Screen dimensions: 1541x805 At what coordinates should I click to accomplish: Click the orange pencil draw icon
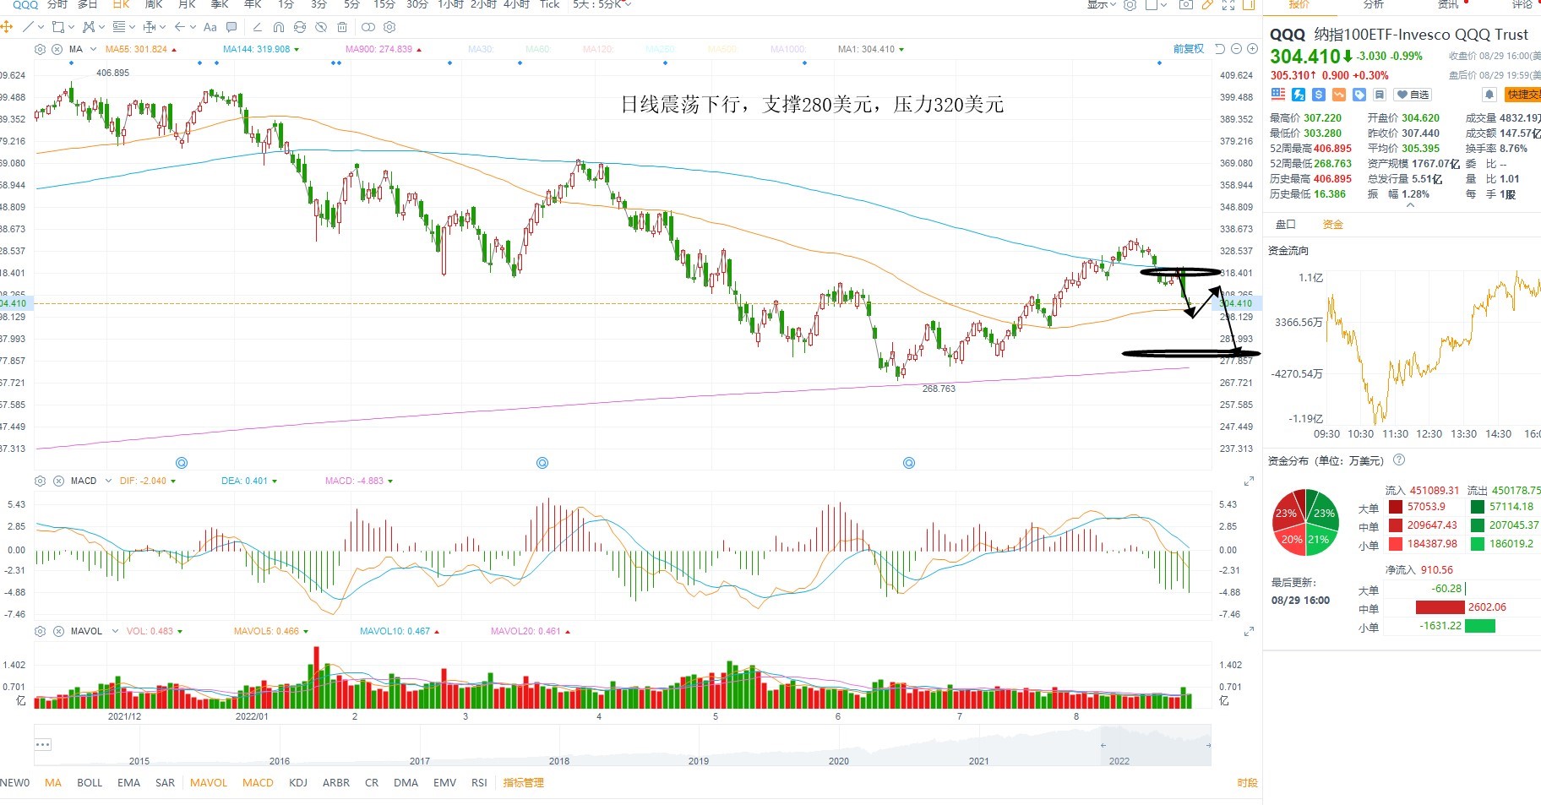click(x=1207, y=5)
